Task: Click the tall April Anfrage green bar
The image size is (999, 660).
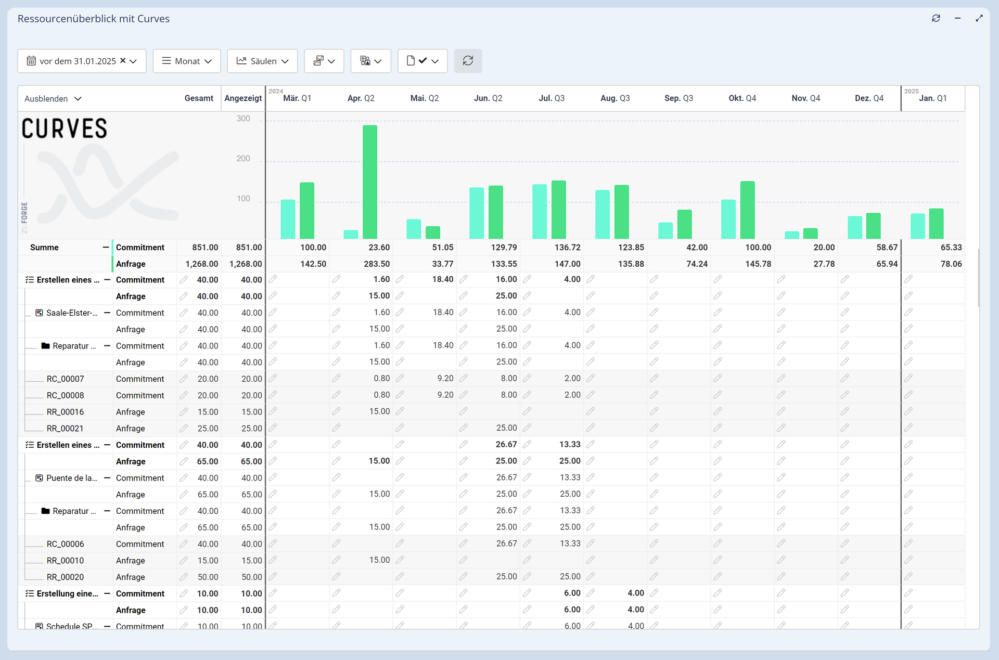Action: coord(370,182)
